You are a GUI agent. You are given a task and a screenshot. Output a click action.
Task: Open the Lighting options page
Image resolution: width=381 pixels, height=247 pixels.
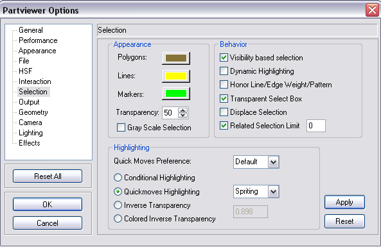pyautogui.click(x=31, y=133)
